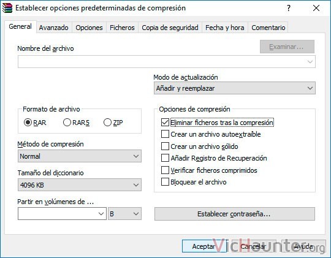Choose the ZIP archive format
This screenshot has width=331, height=258.
(x=107, y=122)
